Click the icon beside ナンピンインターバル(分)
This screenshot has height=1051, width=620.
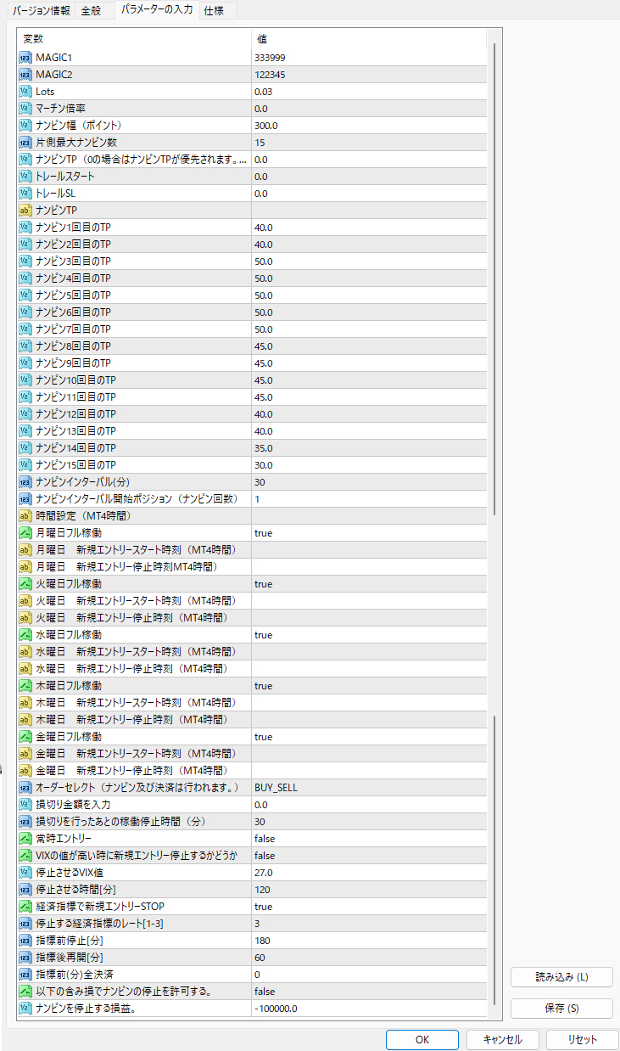[x=25, y=482]
